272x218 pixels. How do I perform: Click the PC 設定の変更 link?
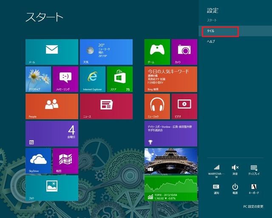[253, 207]
